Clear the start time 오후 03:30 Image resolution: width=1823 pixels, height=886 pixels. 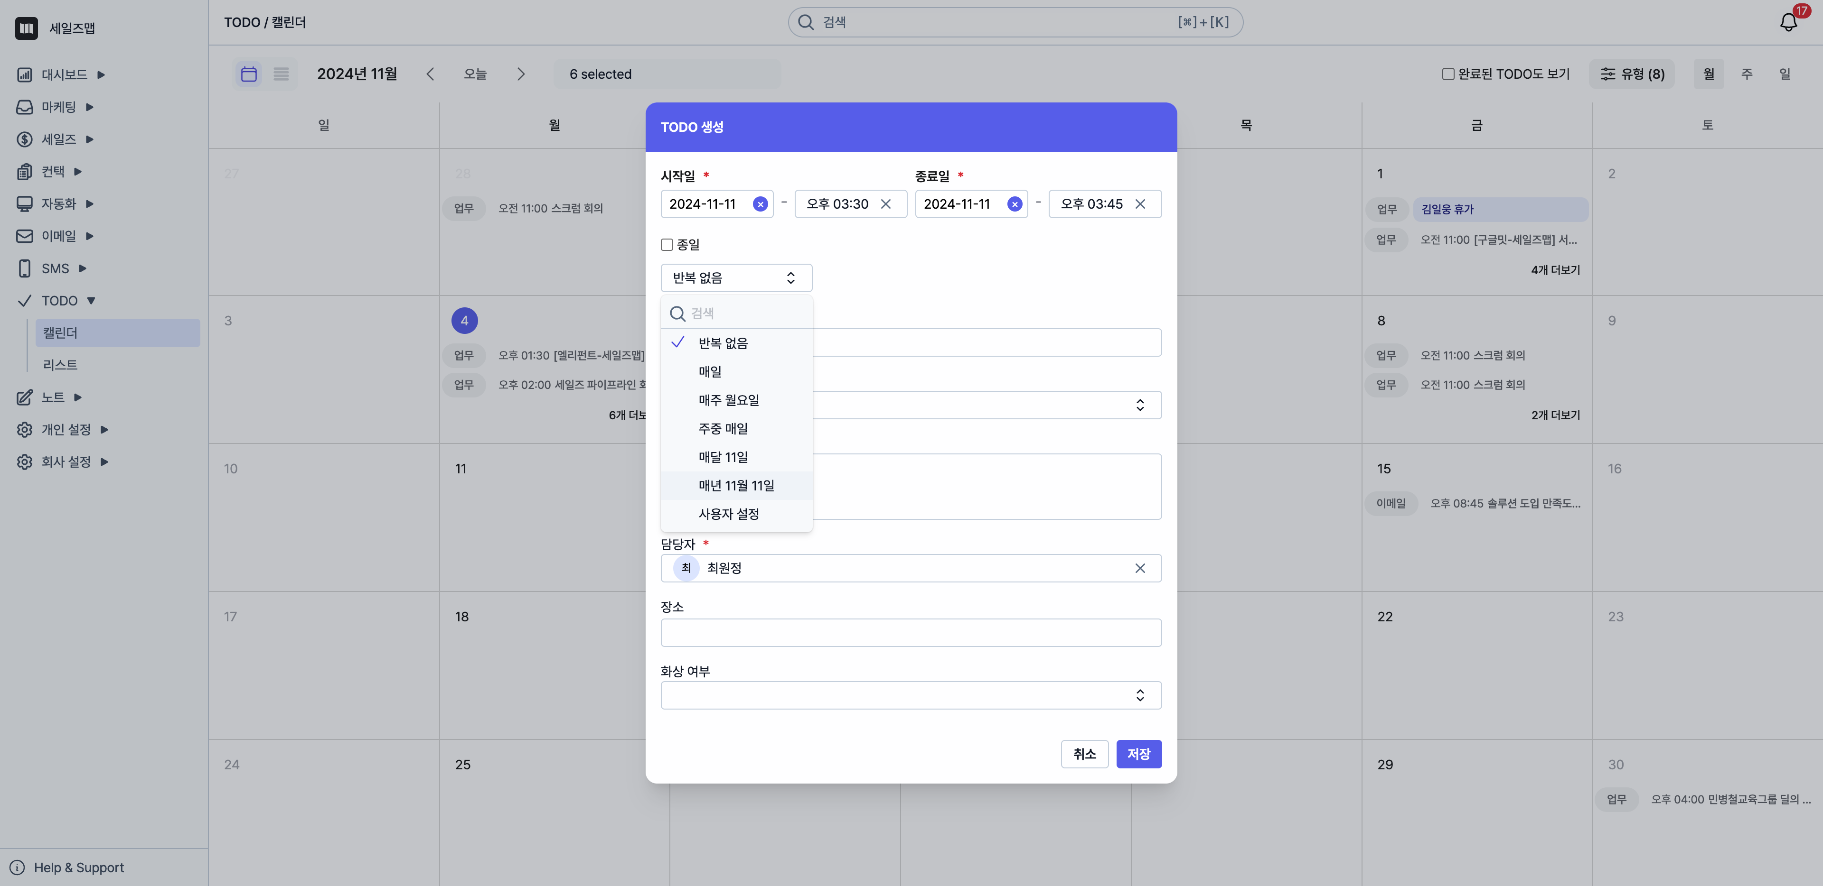click(x=885, y=204)
